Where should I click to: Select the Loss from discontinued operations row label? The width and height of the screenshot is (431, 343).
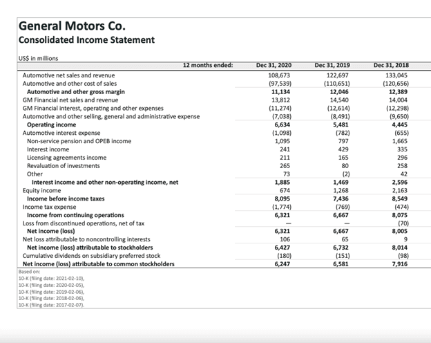84,223
